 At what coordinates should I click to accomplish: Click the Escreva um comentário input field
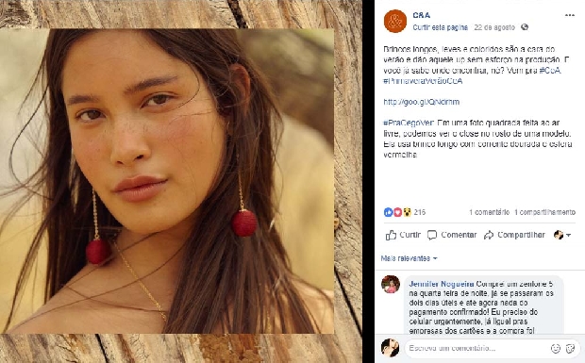pyautogui.click(x=477, y=349)
